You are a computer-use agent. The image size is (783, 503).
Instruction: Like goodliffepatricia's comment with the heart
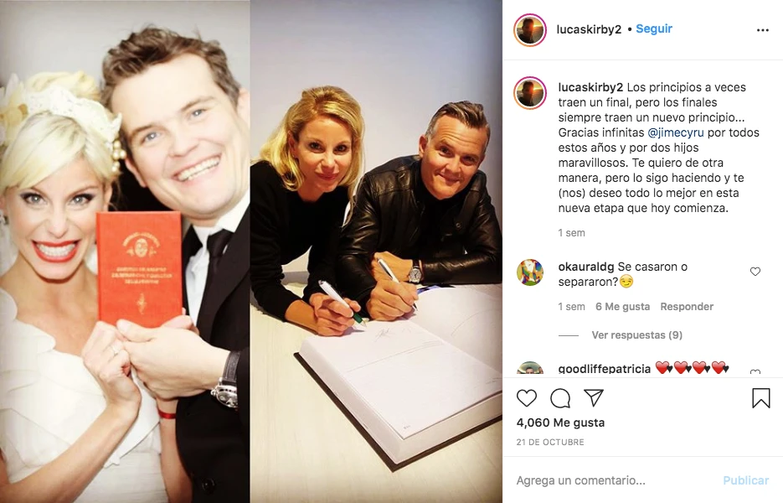[x=755, y=372]
